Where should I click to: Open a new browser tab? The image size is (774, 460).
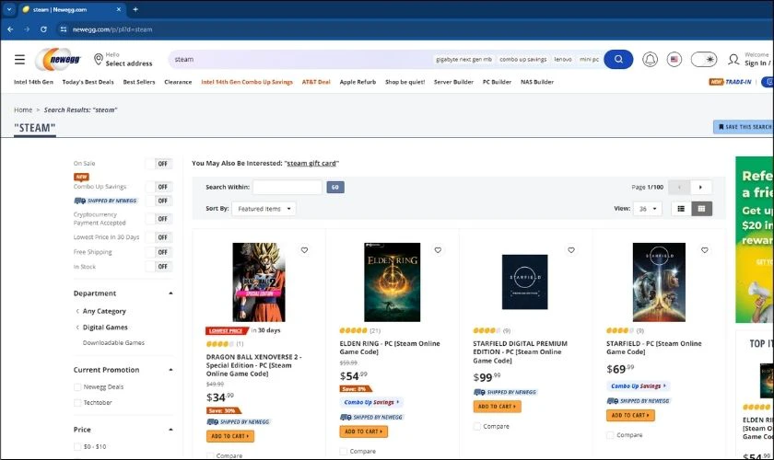coord(135,9)
